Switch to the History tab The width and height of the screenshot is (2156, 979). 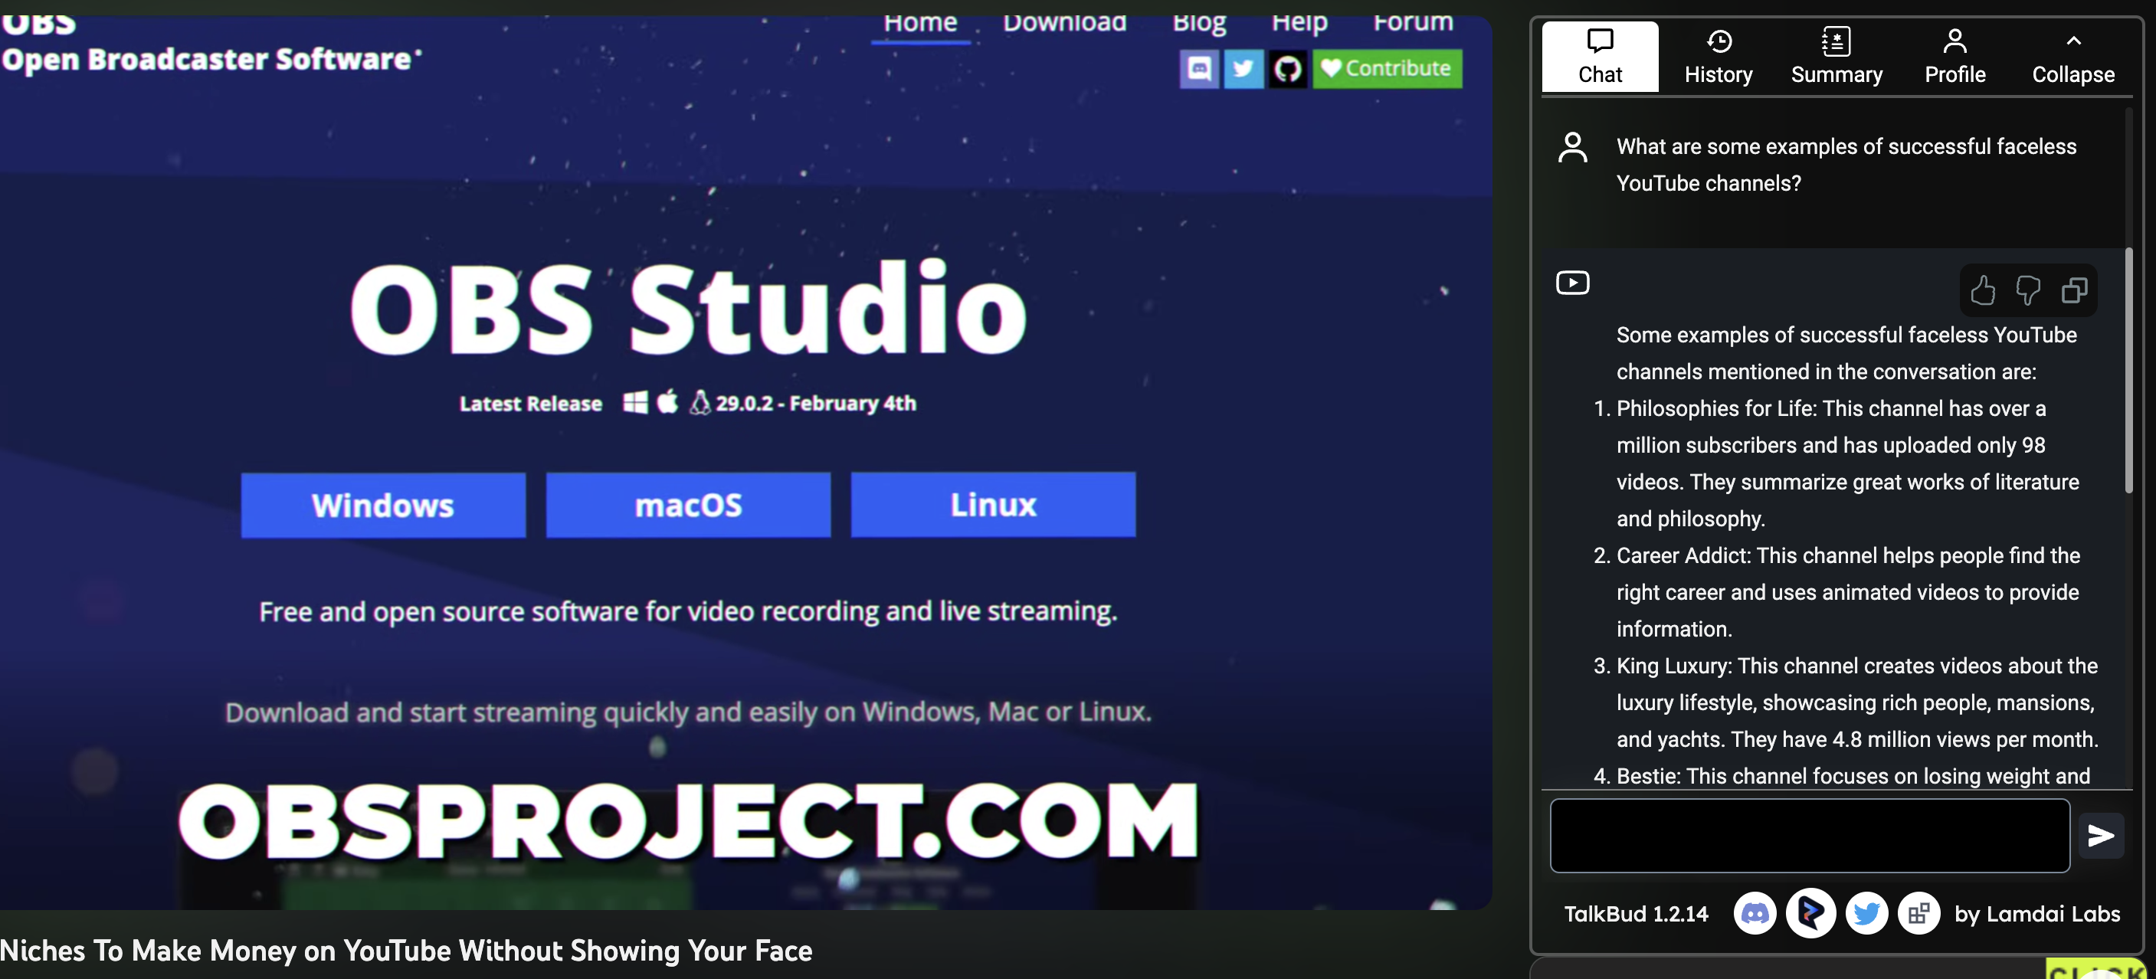[x=1719, y=57]
